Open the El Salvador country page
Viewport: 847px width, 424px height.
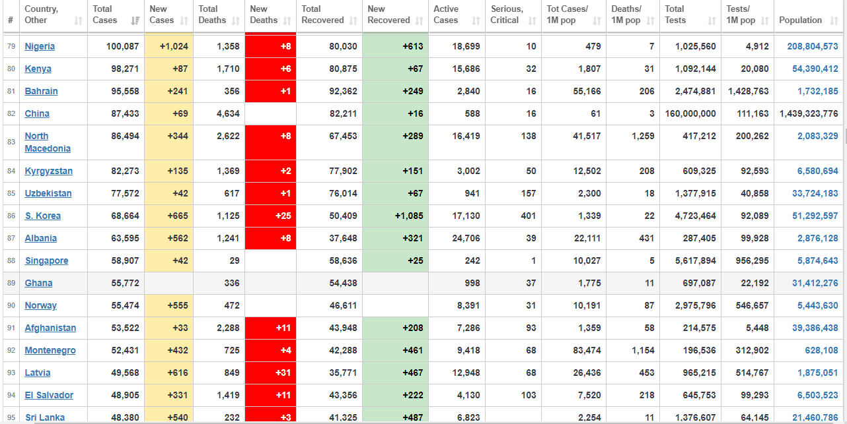click(49, 395)
